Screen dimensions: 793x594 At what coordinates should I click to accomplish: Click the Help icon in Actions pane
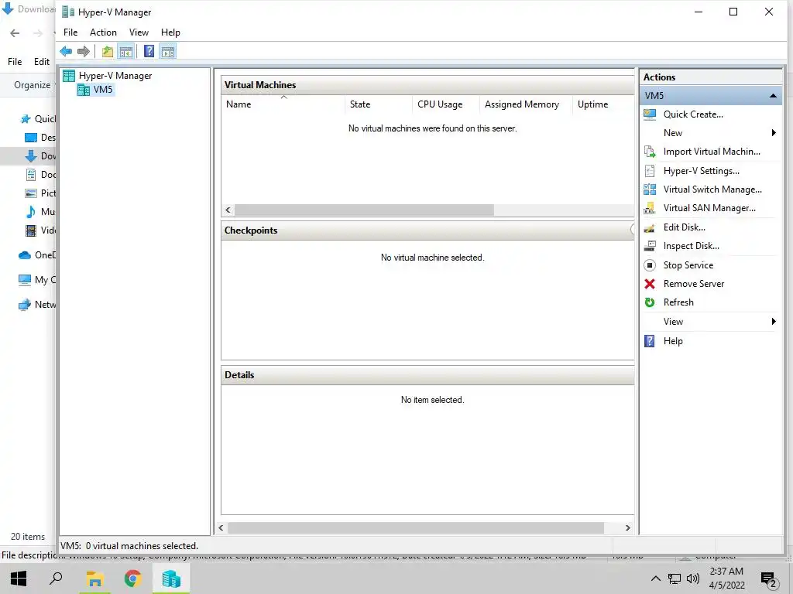pos(650,341)
